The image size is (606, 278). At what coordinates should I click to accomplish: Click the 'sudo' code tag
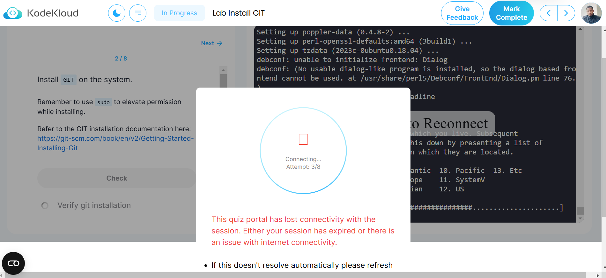click(104, 102)
